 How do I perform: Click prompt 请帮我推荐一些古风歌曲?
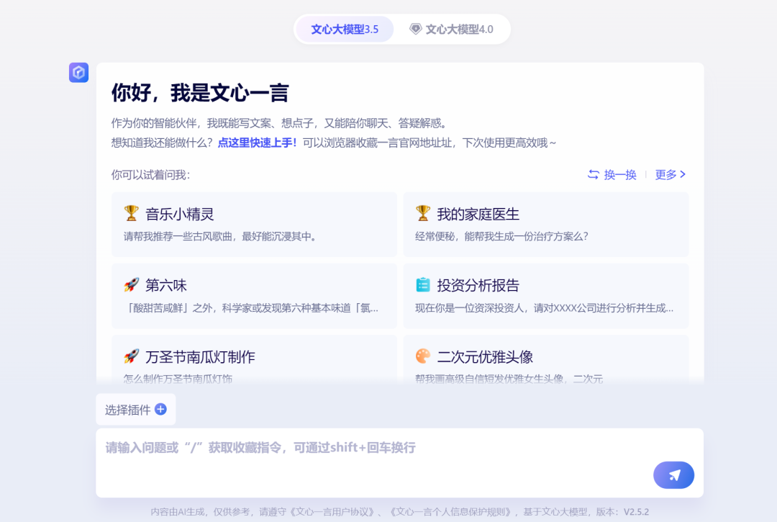pos(221,236)
